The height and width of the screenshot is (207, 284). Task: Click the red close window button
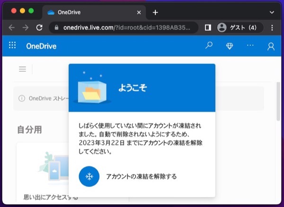(x=14, y=11)
